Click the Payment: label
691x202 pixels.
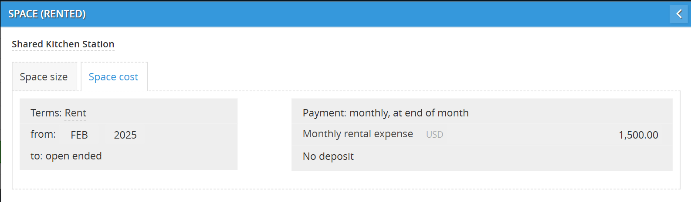click(x=324, y=113)
